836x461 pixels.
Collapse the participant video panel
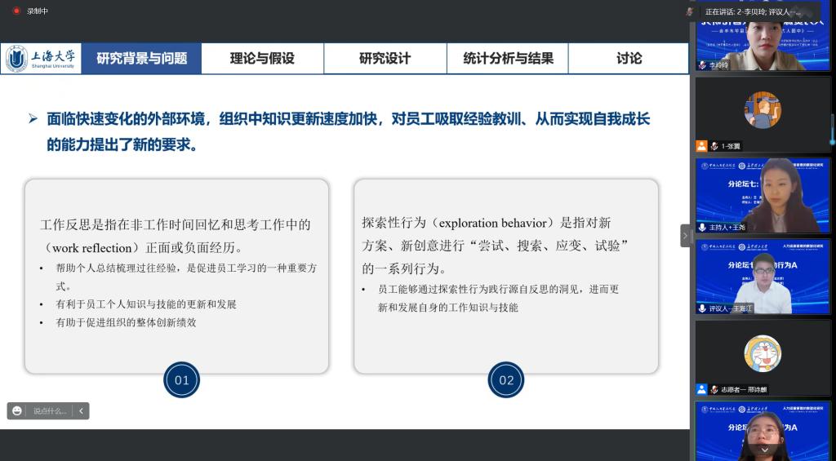685,236
